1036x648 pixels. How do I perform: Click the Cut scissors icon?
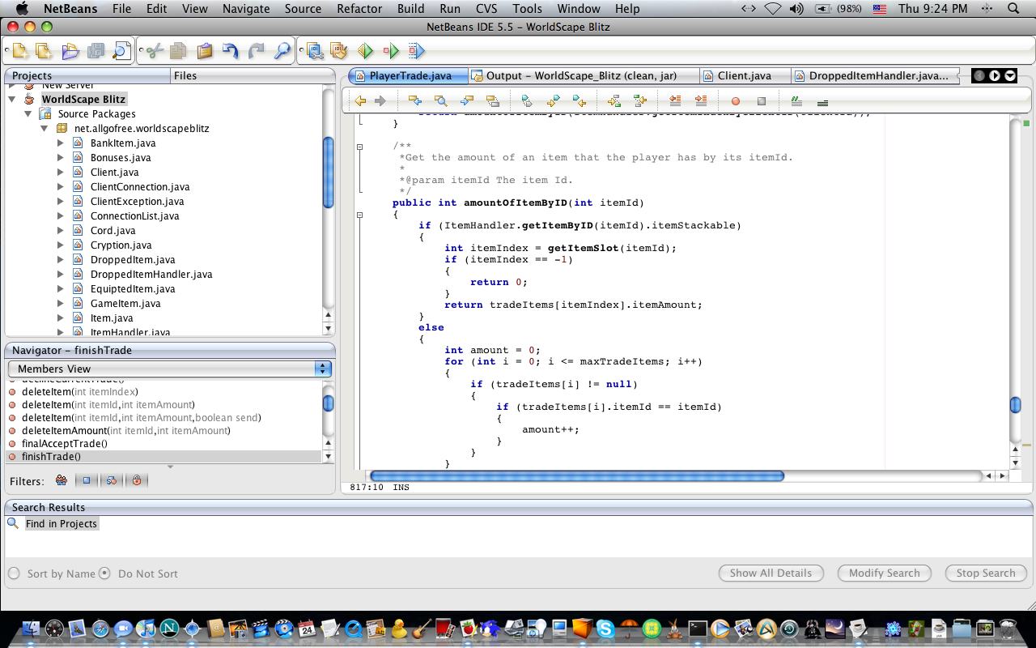pos(154,51)
